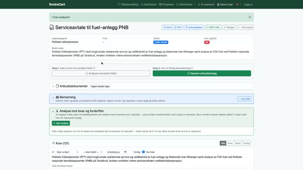Open the AI-assistent page

[x=206, y=4]
